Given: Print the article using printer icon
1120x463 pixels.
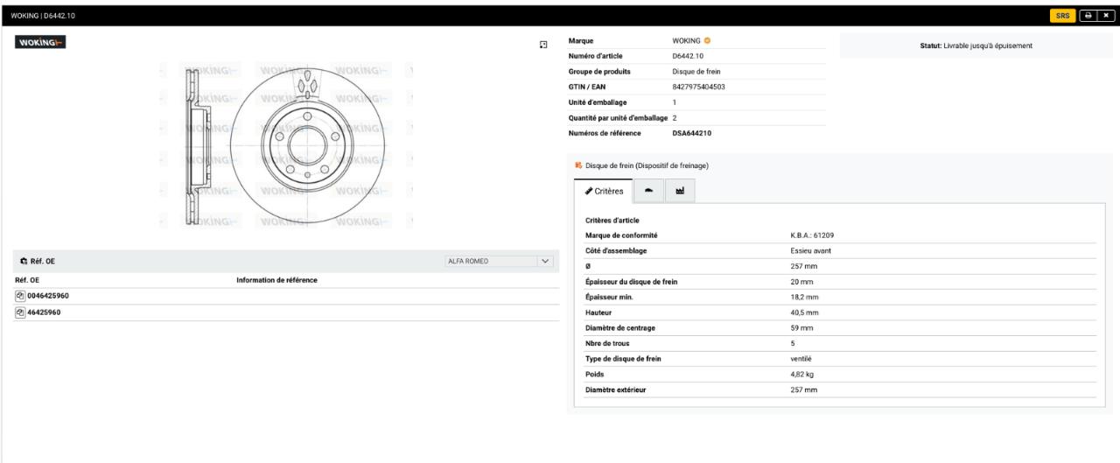Looking at the screenshot, I should (1088, 15).
